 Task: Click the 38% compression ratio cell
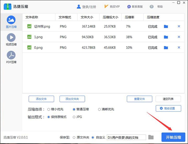[x=129, y=37]
